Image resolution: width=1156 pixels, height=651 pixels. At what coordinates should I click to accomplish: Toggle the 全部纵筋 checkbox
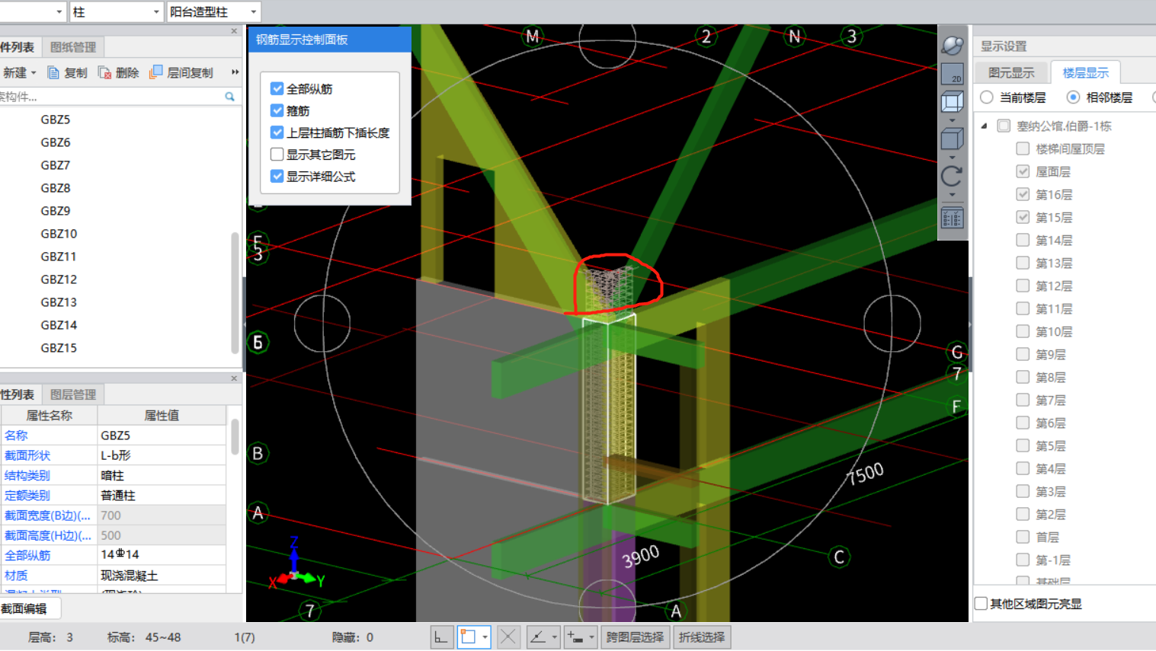click(277, 88)
